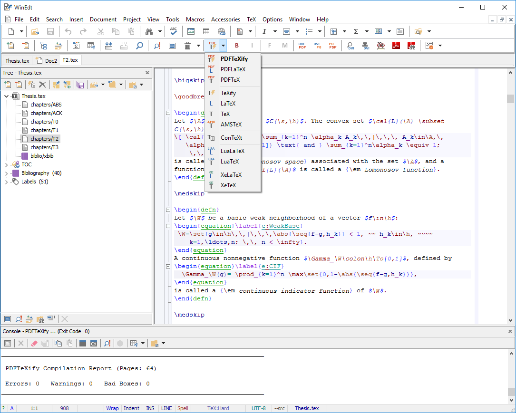Click Thesis.tex main file in status bar
Screen dimensions: 516x413
point(307,408)
